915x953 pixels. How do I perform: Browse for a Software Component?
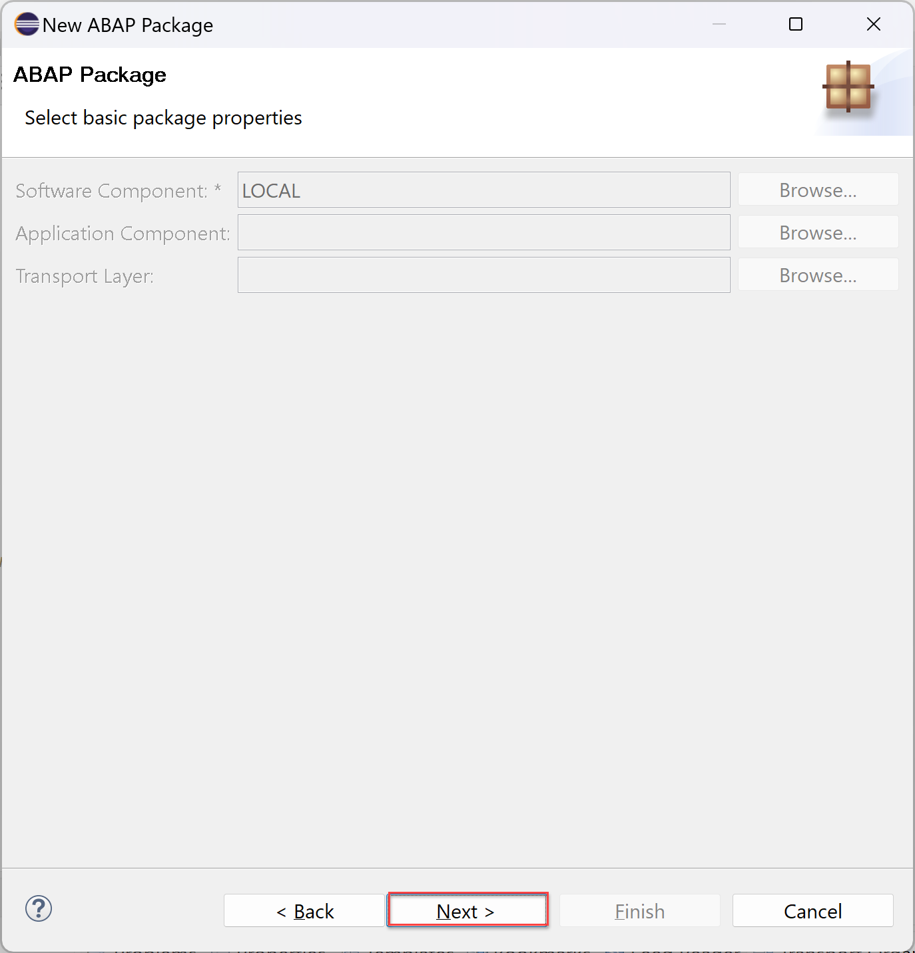tap(818, 190)
